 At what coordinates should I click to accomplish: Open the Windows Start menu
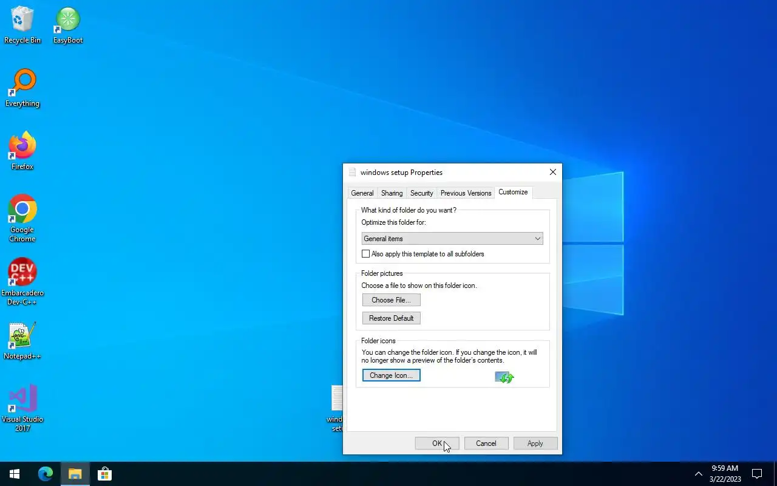15,474
